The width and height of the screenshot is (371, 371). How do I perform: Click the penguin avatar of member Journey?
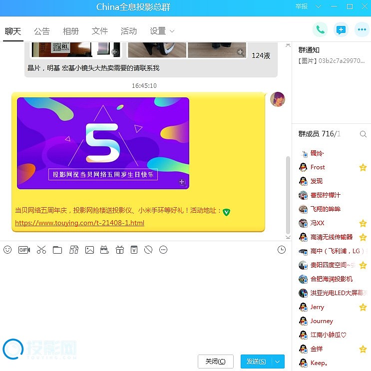pyautogui.click(x=303, y=321)
